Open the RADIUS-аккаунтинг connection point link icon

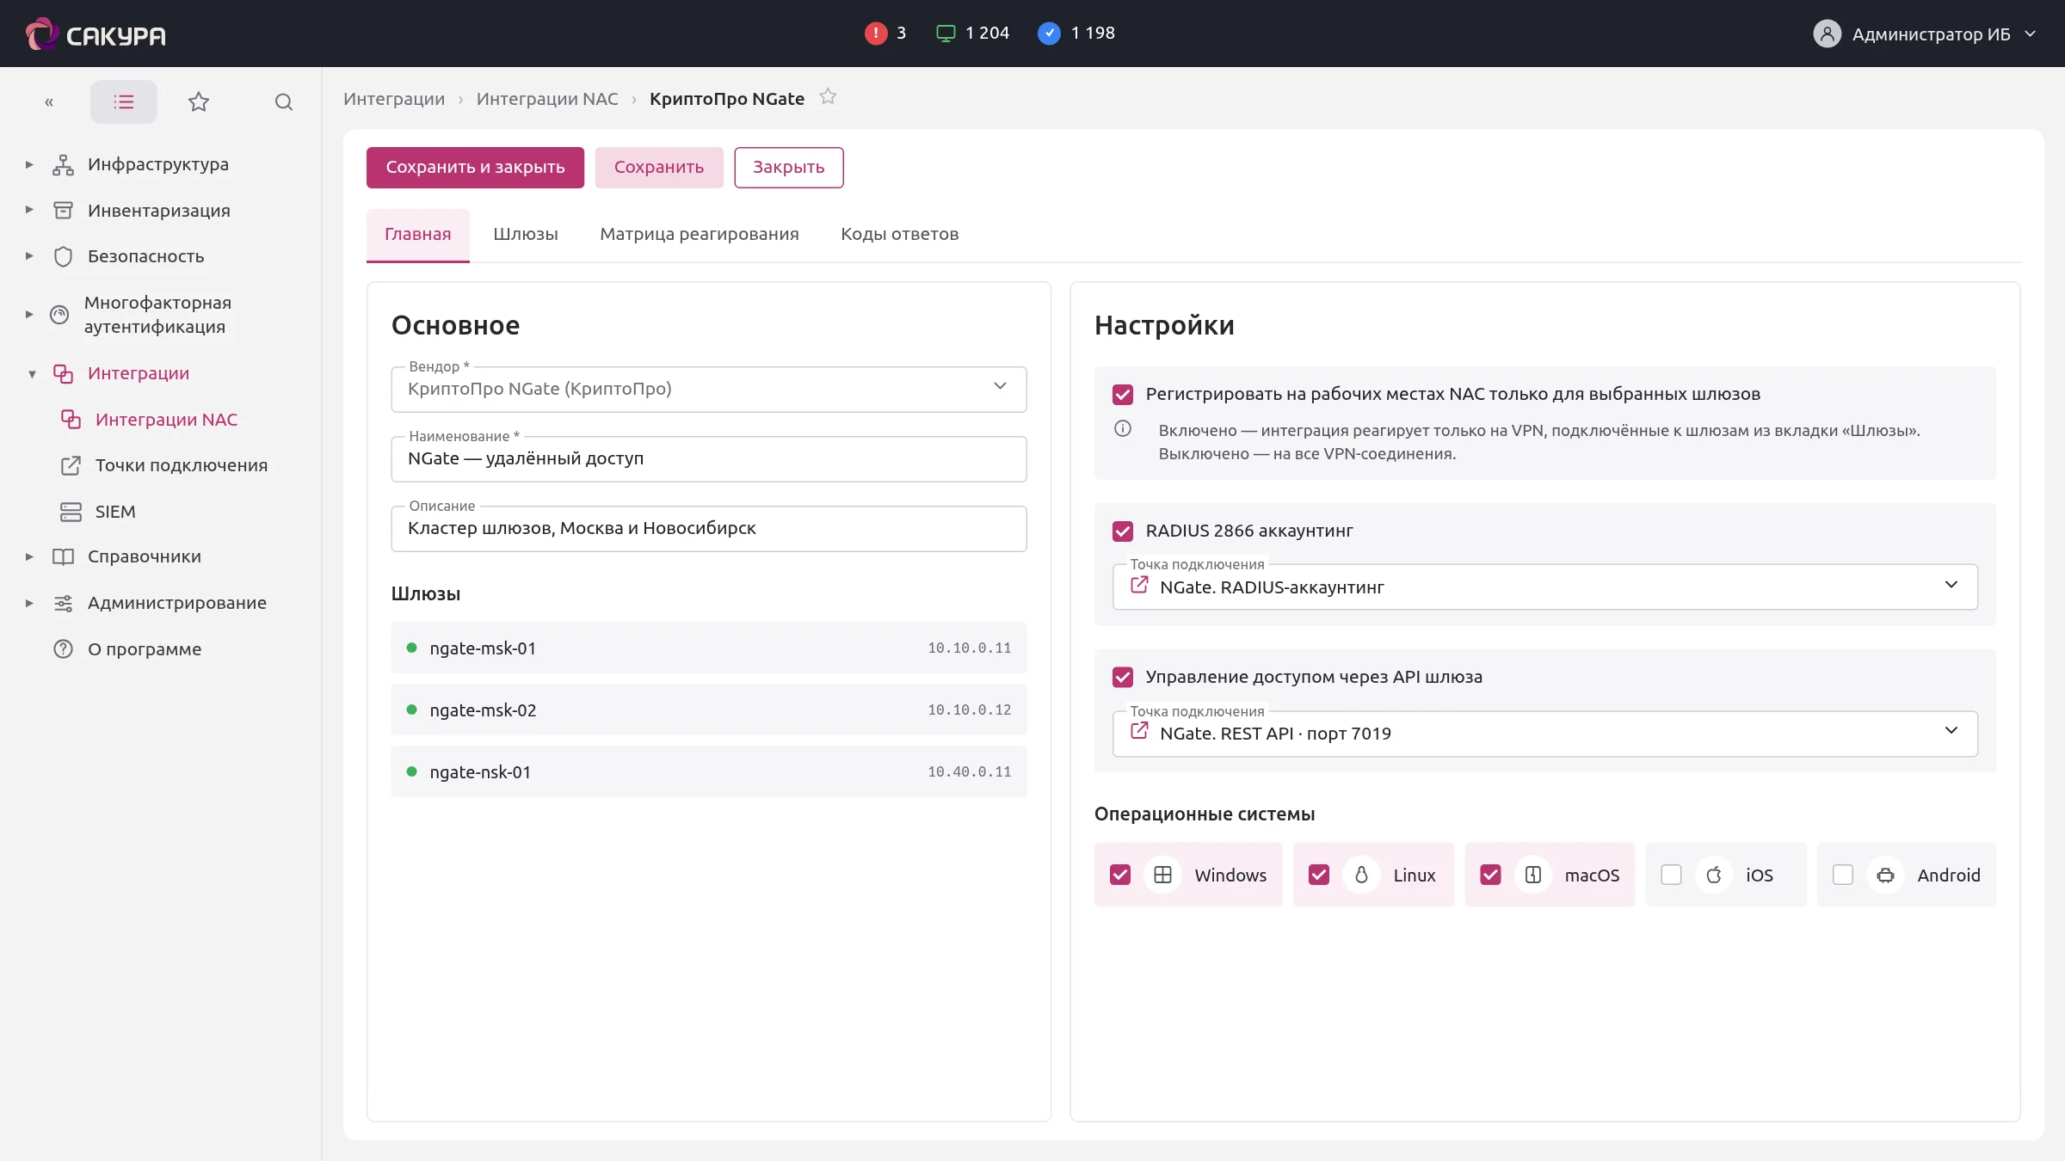click(1139, 585)
